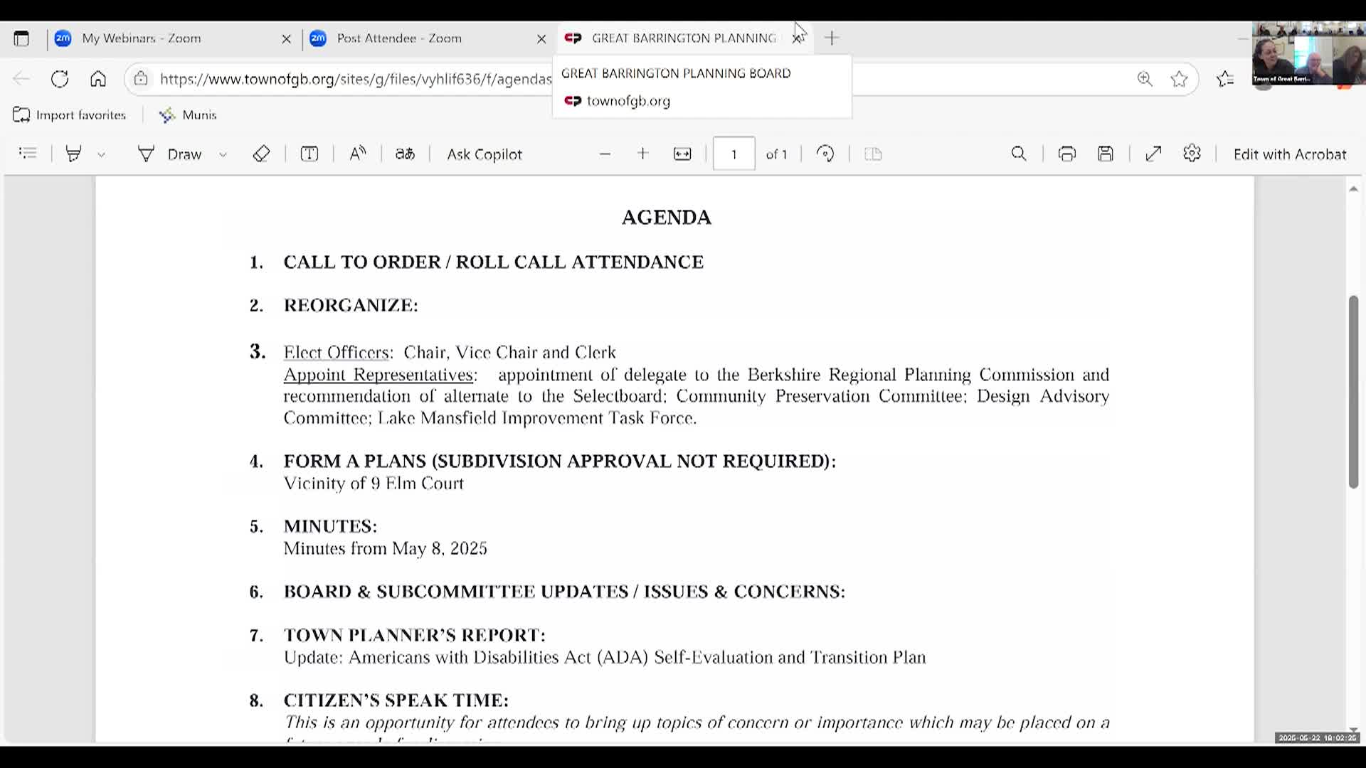Click the AGENDA heading
Screen dimensions: 1366x768
(x=667, y=218)
